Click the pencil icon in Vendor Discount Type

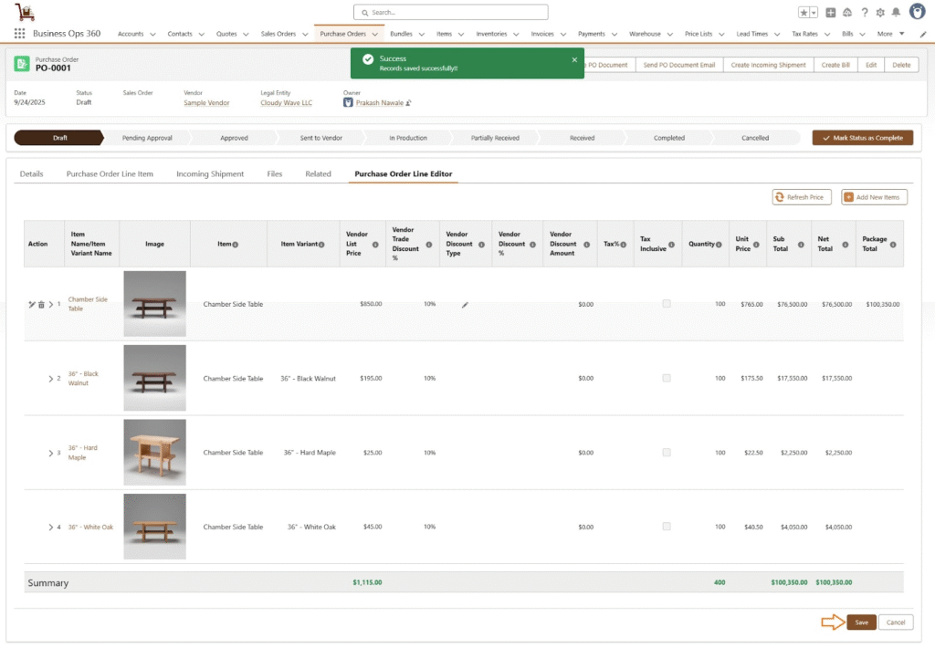pos(465,304)
